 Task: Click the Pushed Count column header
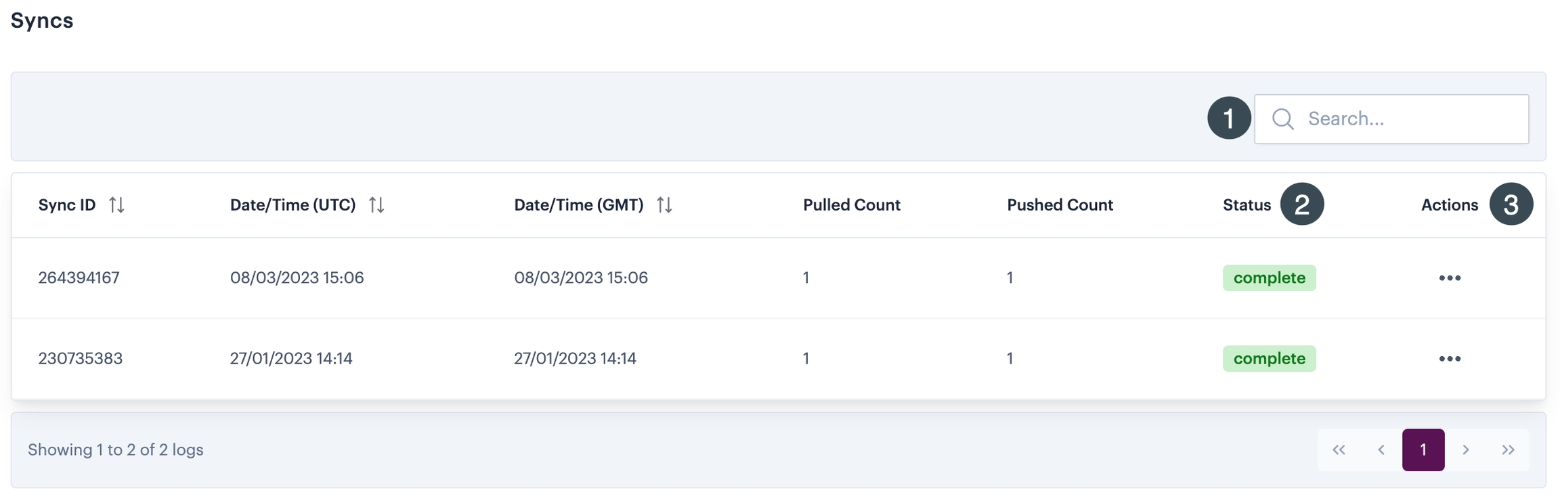[x=1060, y=205]
